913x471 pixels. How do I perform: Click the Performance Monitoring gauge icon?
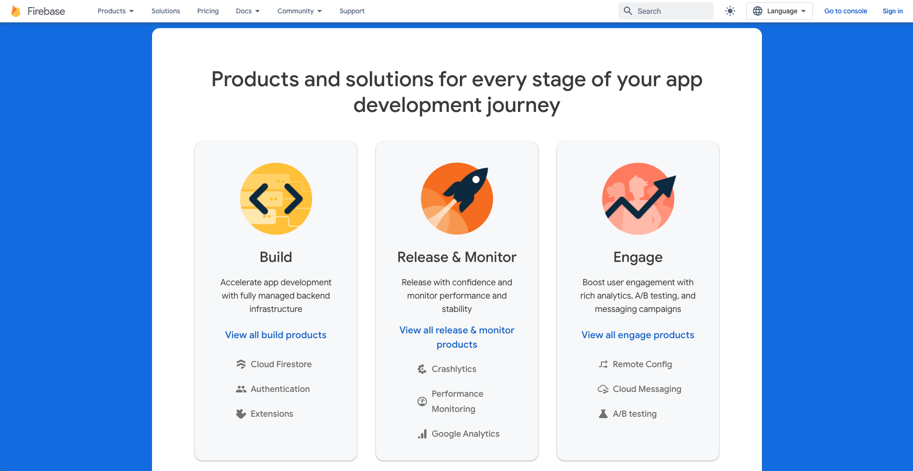(422, 401)
